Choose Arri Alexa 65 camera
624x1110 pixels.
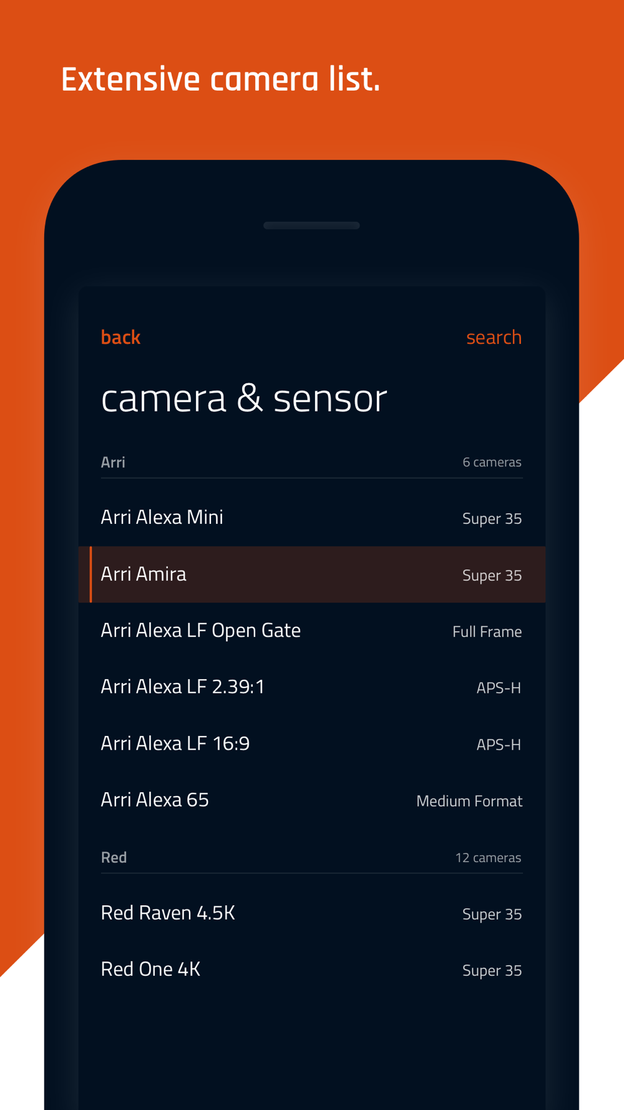[312, 800]
